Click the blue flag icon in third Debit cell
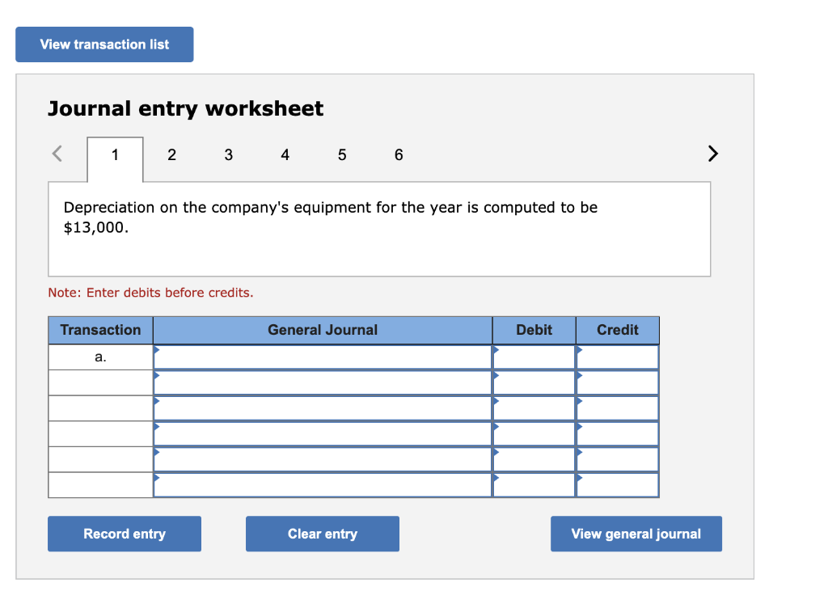 (x=496, y=403)
